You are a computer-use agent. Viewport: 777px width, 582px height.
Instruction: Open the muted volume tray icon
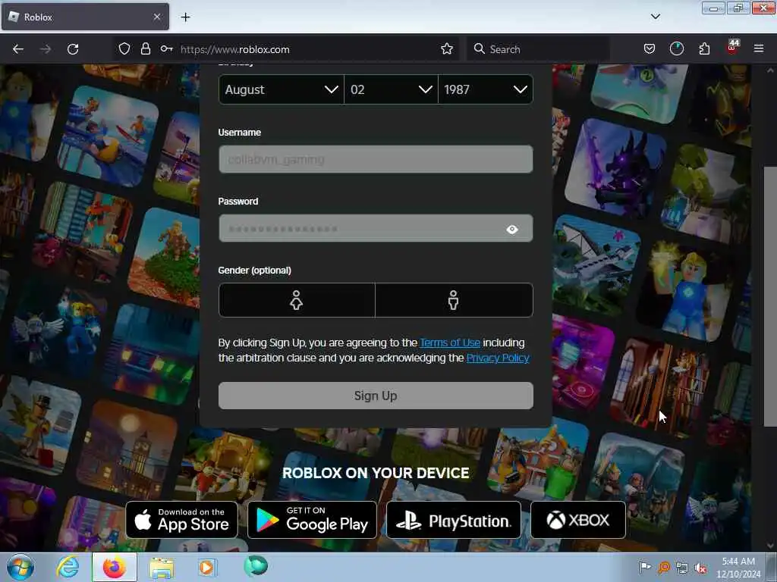700,568
